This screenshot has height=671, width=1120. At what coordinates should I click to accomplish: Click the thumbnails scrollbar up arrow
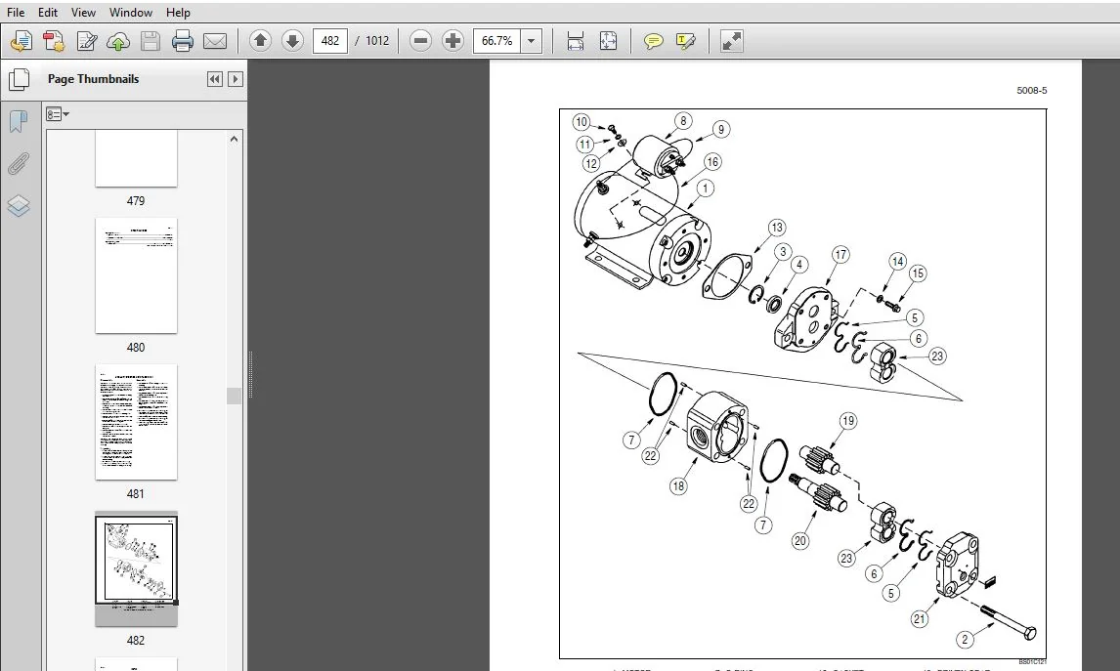pos(235,140)
